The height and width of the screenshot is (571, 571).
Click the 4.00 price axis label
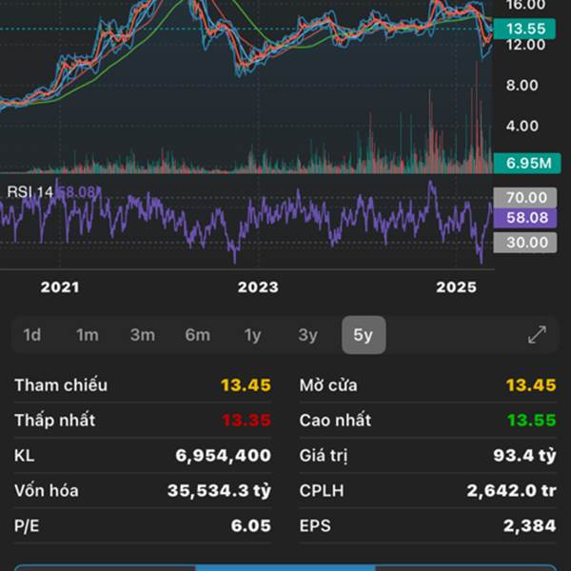[x=522, y=126]
